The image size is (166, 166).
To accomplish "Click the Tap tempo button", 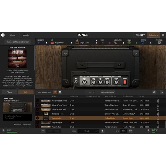I will [x=131, y=131].
